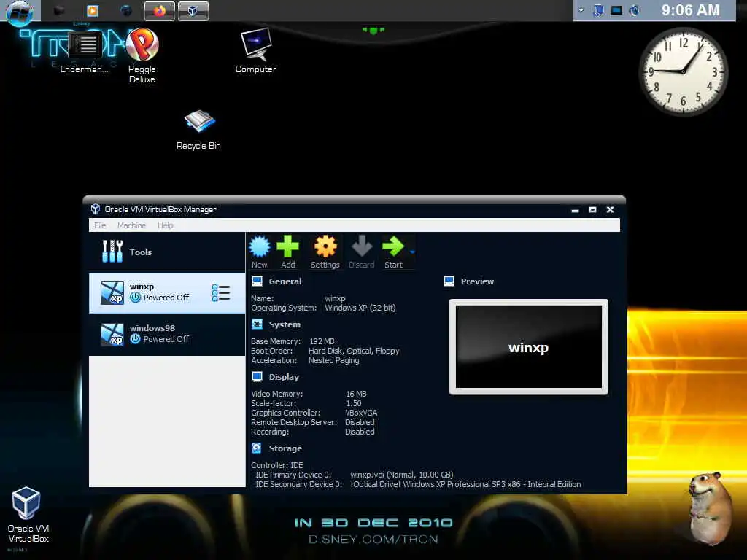747x560 pixels.
Task: Click the winxp XP operating system icon
Action: point(112,293)
